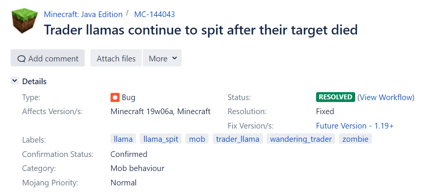The image size is (438, 193).
Task: Click the View Workflow link
Action: click(x=386, y=97)
